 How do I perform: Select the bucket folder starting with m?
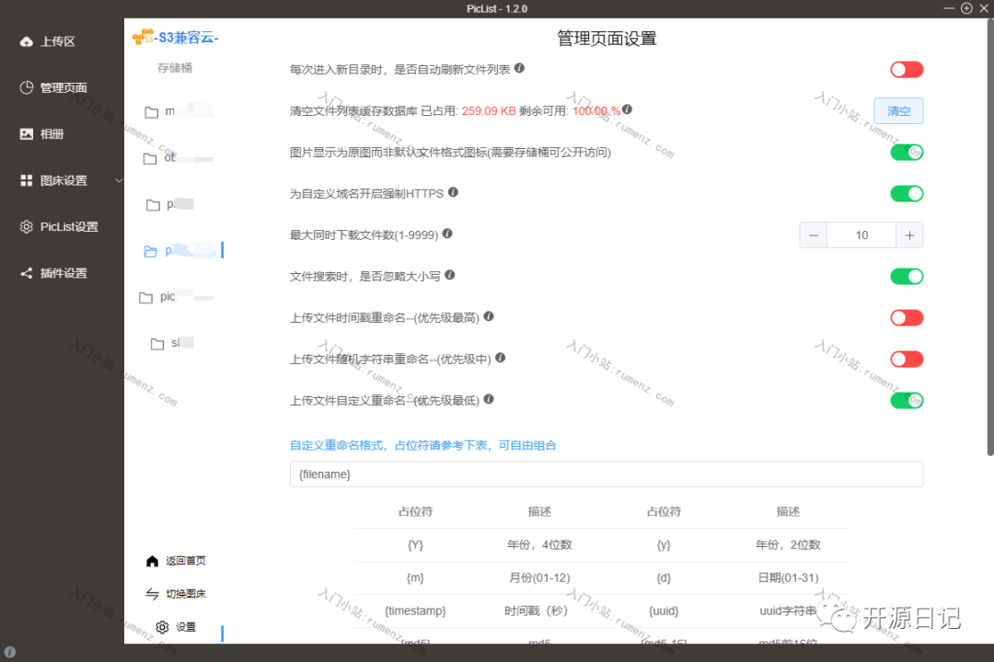179,111
